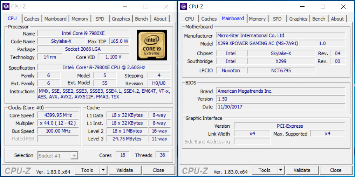This screenshot has width=355, height=177.
Task: Click the Package value Socket 2066 LGA
Action: pyautogui.click(x=83, y=49)
